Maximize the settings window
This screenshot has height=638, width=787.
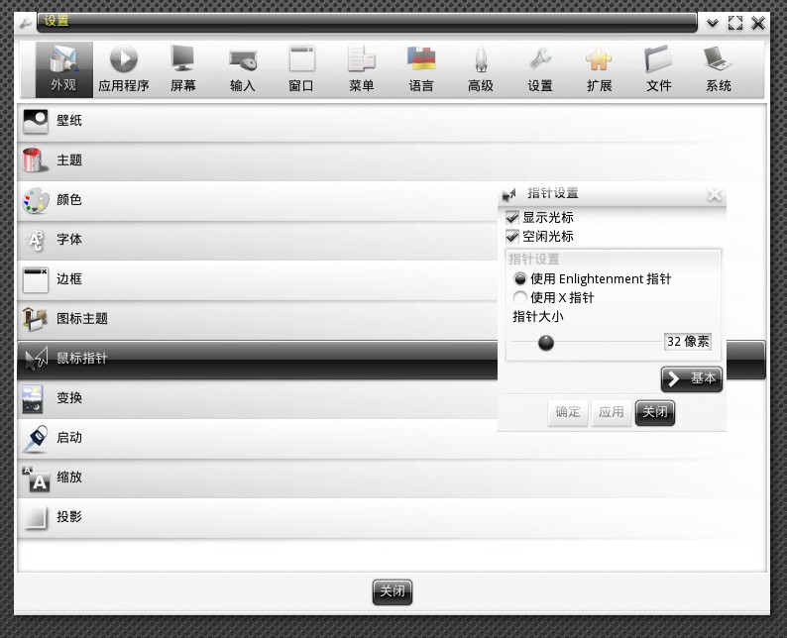point(735,23)
